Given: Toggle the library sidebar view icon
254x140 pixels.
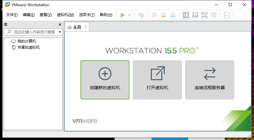Looking at the screenshot, I should [x=186, y=15].
